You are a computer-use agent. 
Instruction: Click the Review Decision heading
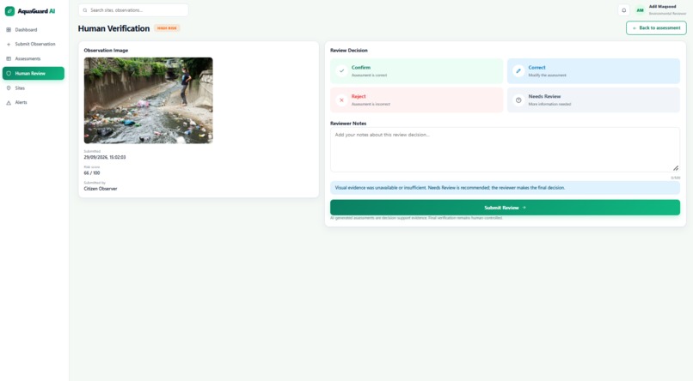click(x=349, y=51)
